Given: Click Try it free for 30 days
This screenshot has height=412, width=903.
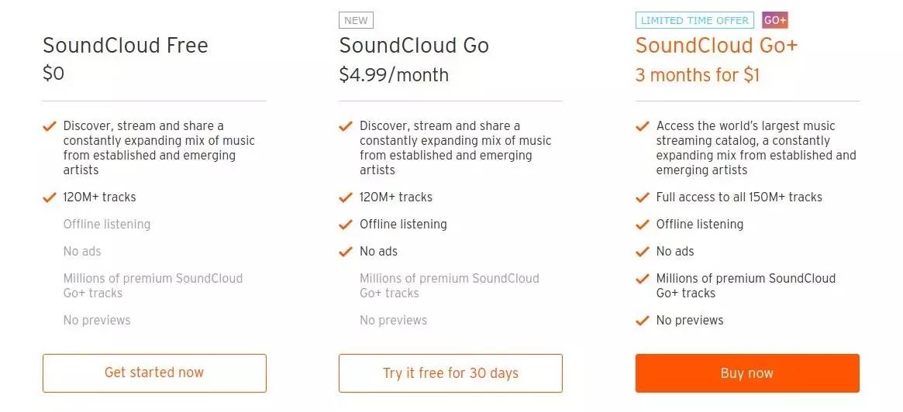Looking at the screenshot, I should (450, 373).
